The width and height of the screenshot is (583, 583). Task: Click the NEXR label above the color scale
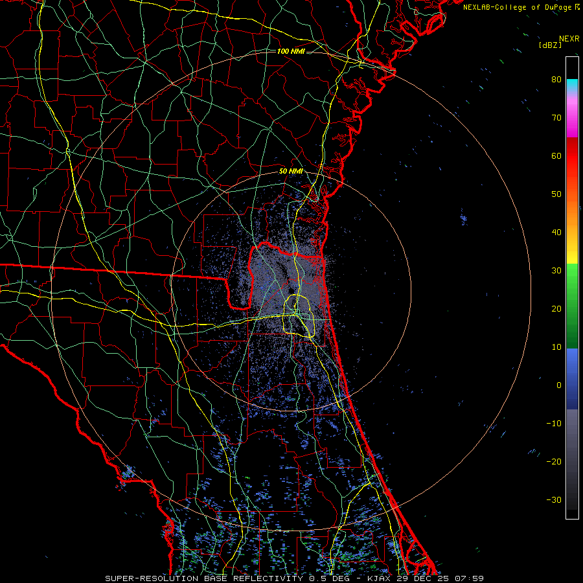coord(569,39)
